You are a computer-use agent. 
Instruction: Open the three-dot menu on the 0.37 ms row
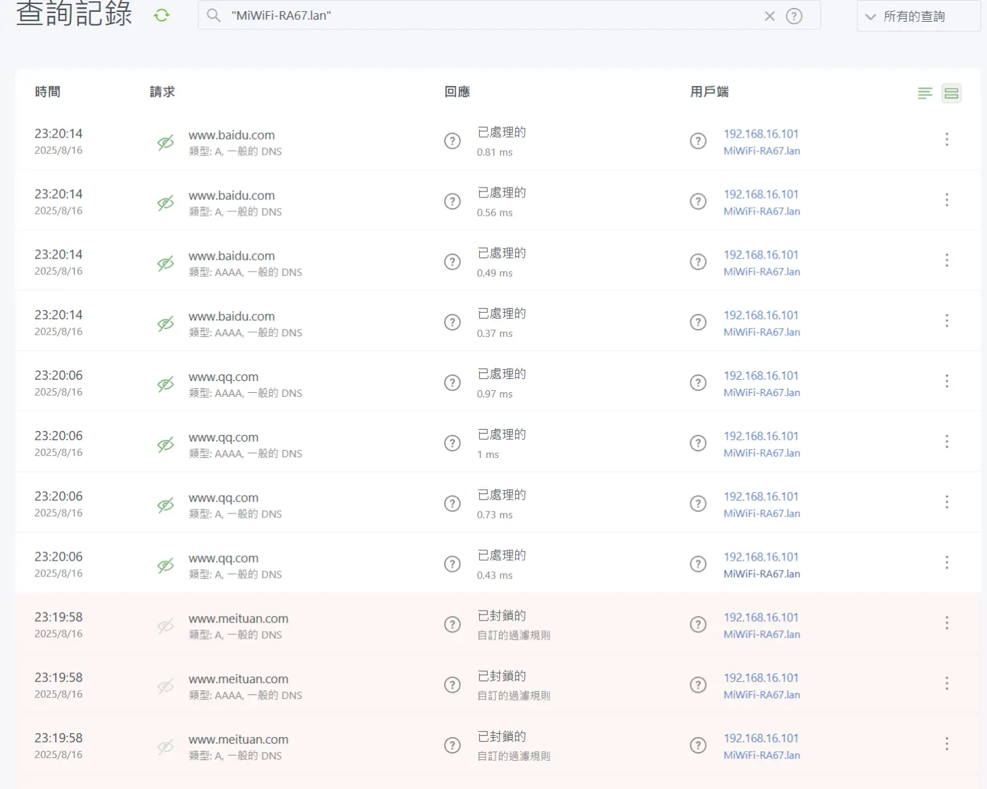(947, 321)
